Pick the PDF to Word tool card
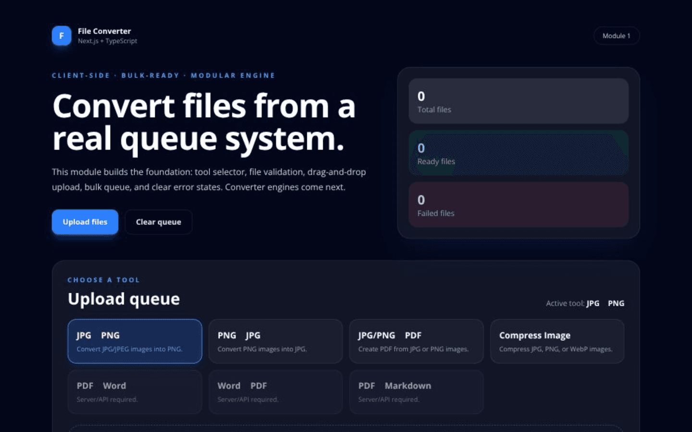 pyautogui.click(x=135, y=392)
